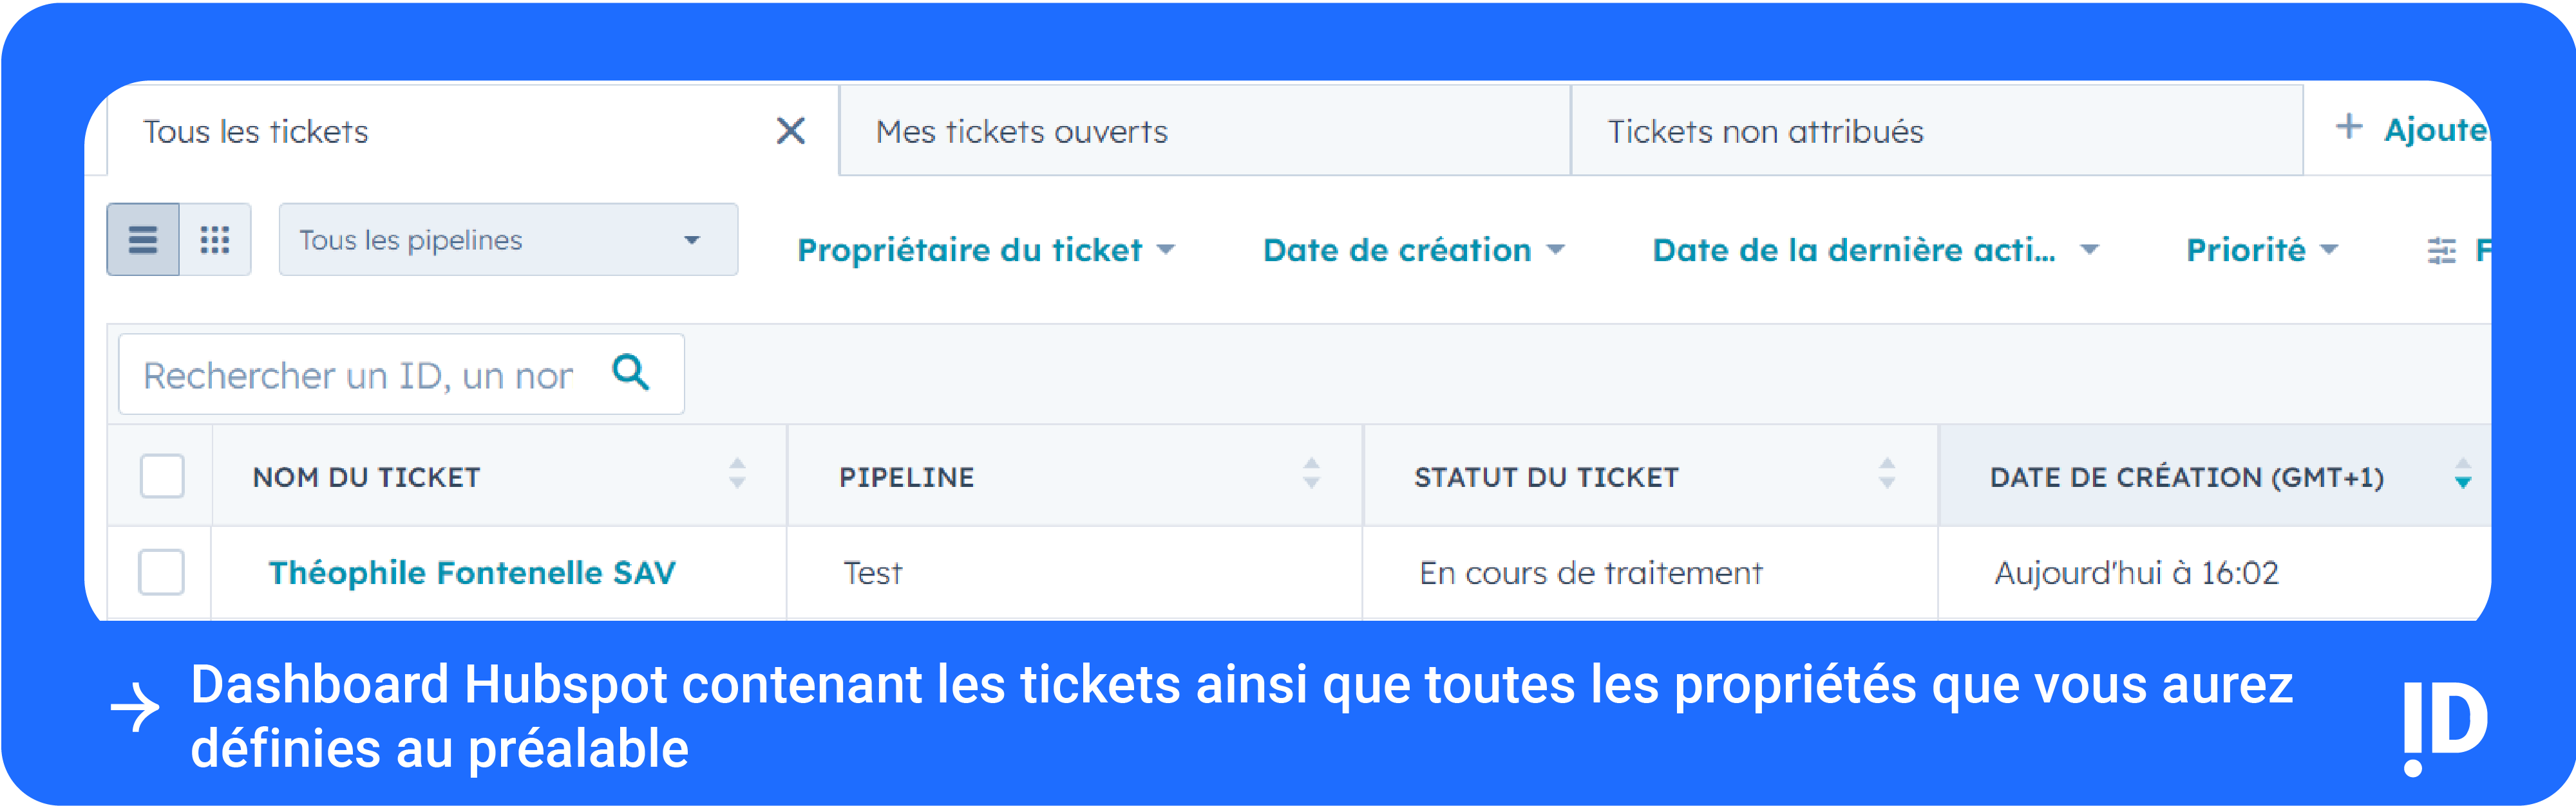Open the Théophile Fontenelle SAV ticket
The height and width of the screenshot is (806, 2576).
pos(472,573)
